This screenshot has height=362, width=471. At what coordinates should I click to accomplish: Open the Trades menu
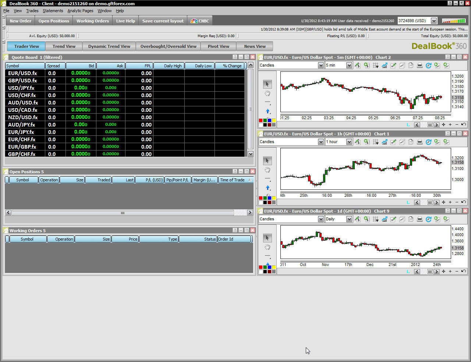pos(32,11)
